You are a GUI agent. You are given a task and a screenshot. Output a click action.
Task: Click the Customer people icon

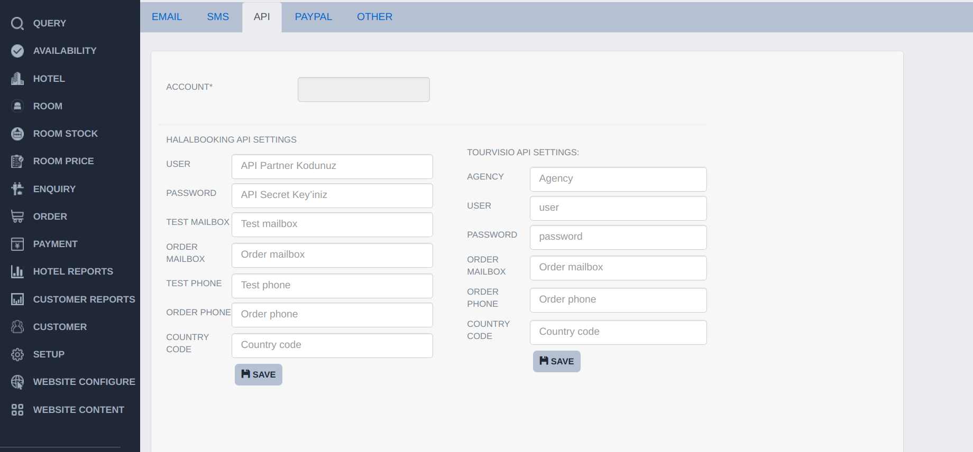pos(17,327)
